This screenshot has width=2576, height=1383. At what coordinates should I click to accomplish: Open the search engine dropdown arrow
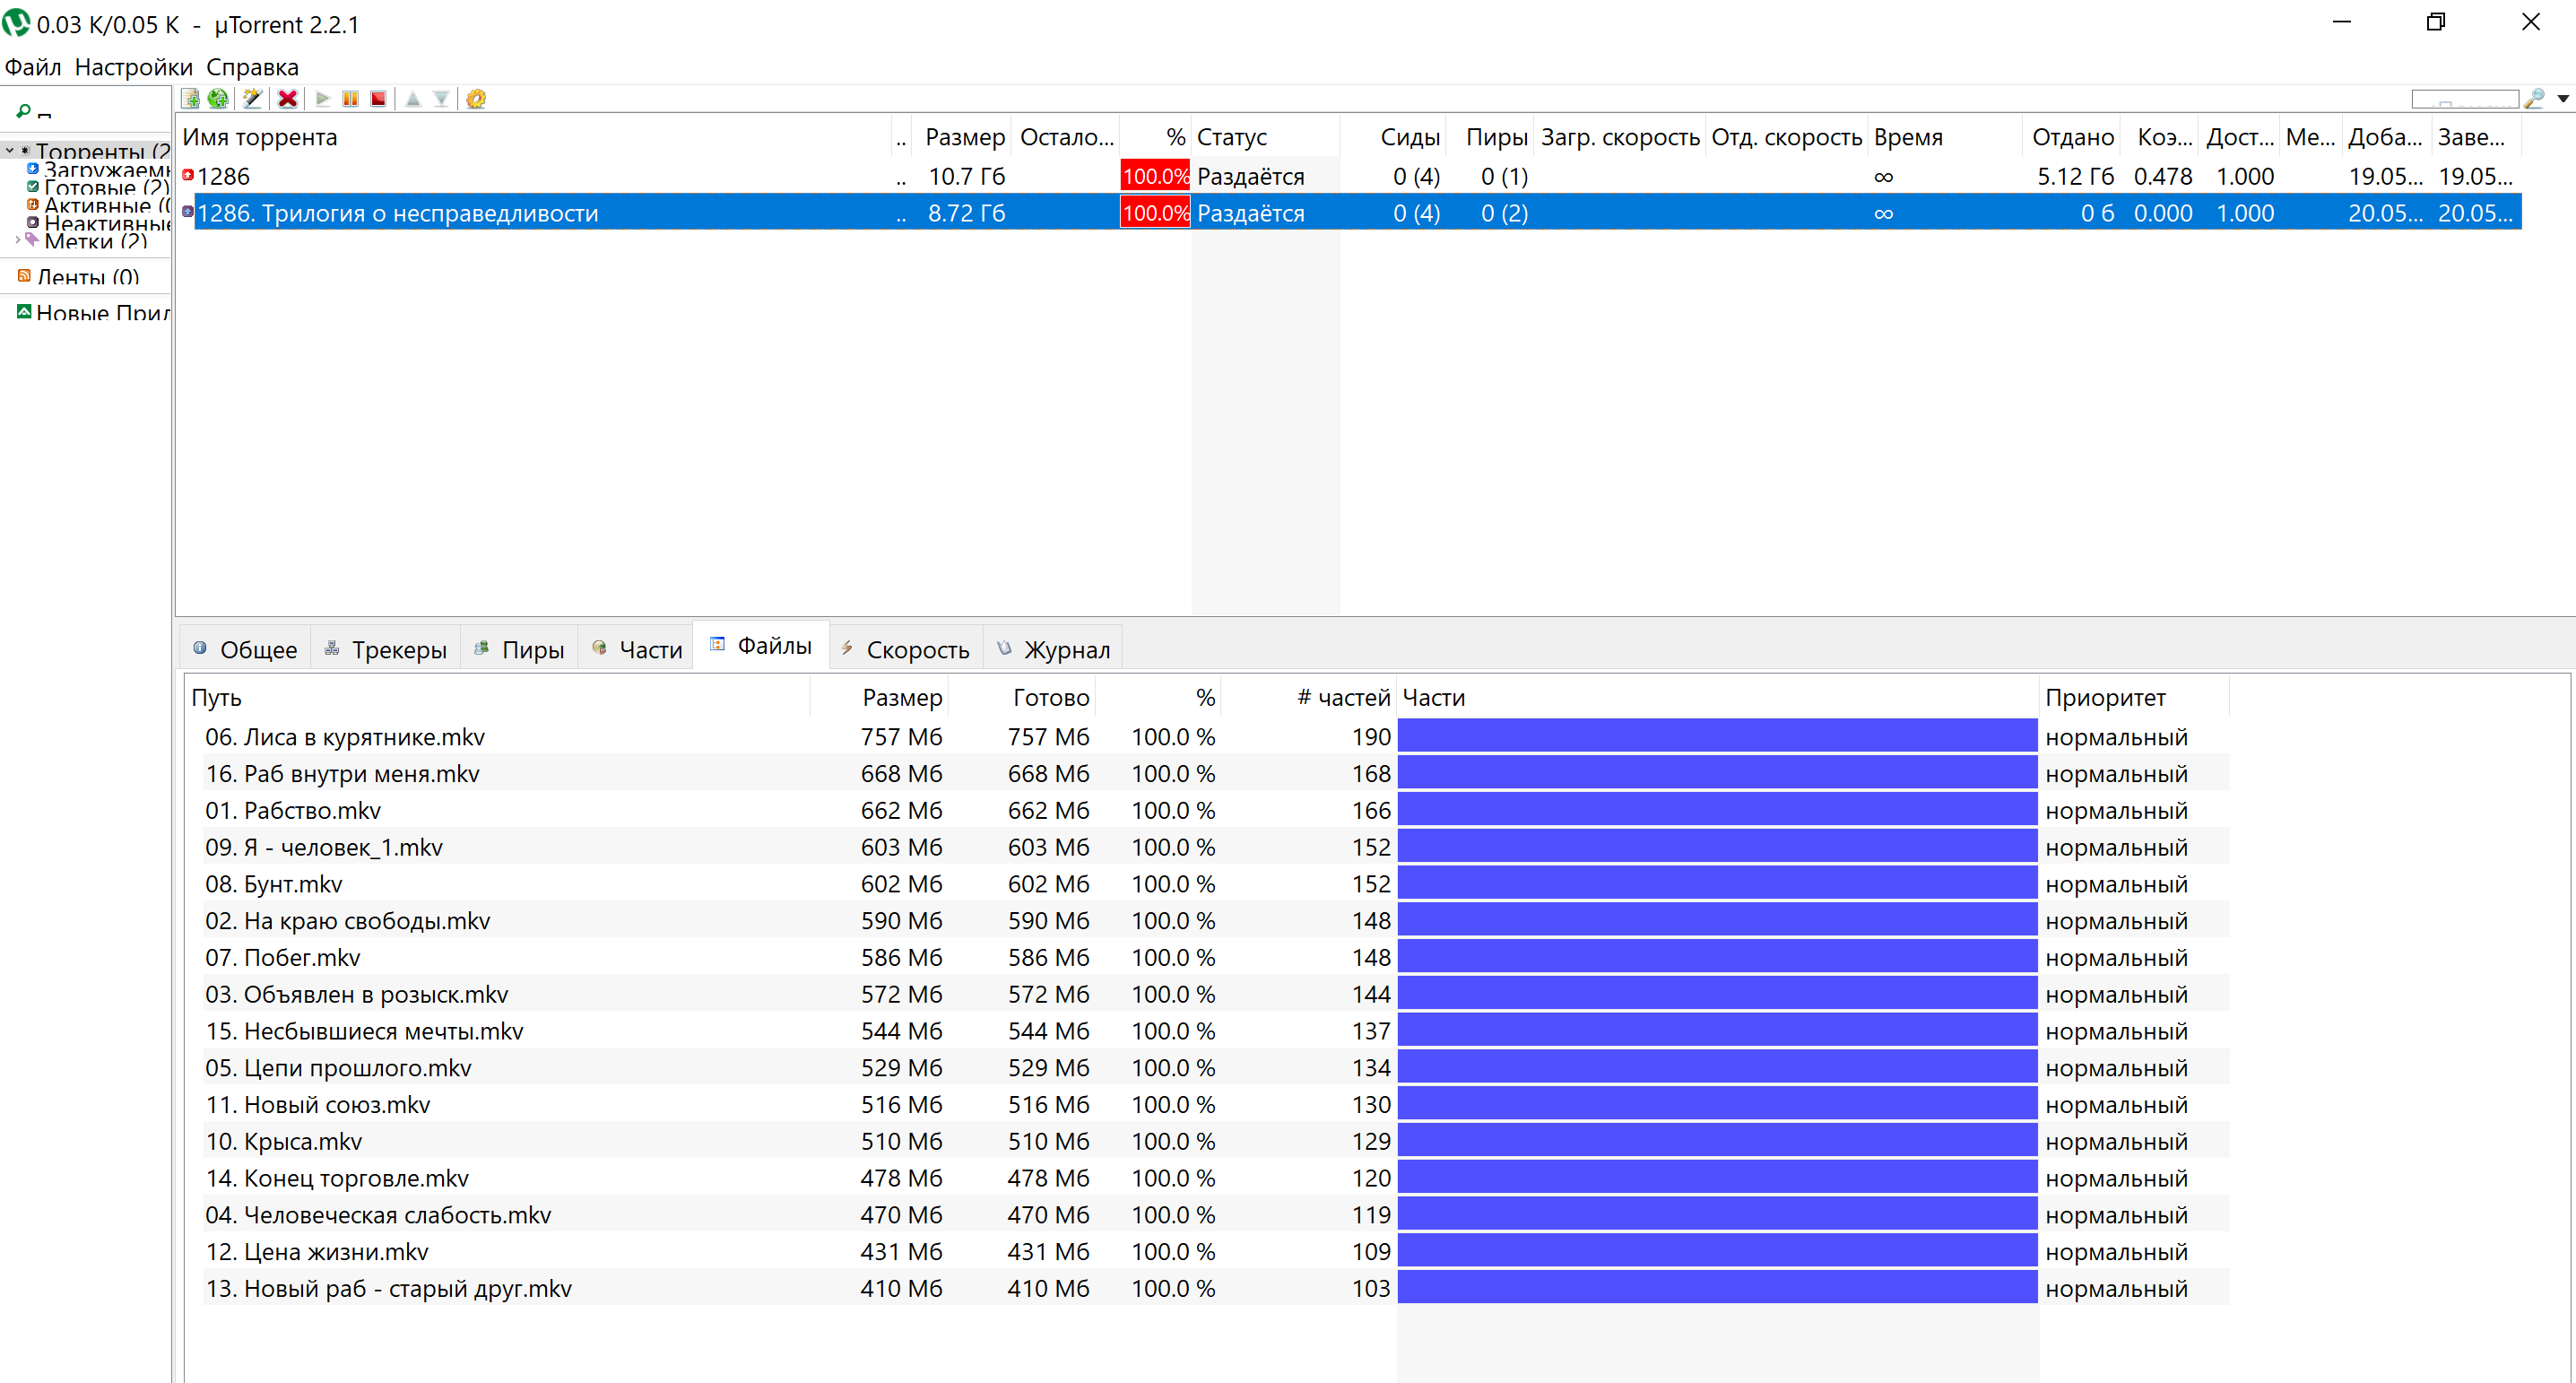(x=2563, y=98)
